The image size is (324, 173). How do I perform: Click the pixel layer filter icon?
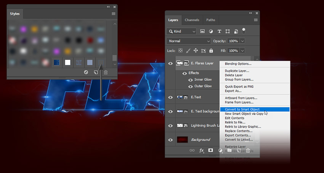[202, 31]
